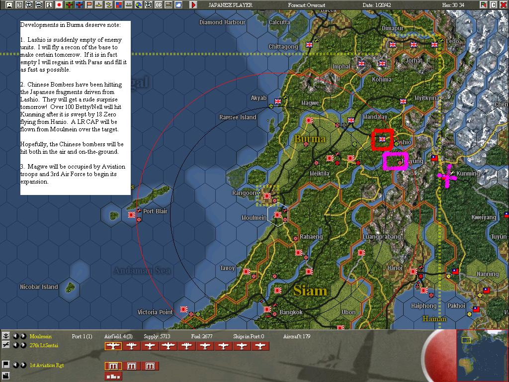This screenshot has height=382, width=509.
Task: Click the 'C' button in top bar
Action: pos(493,5)
